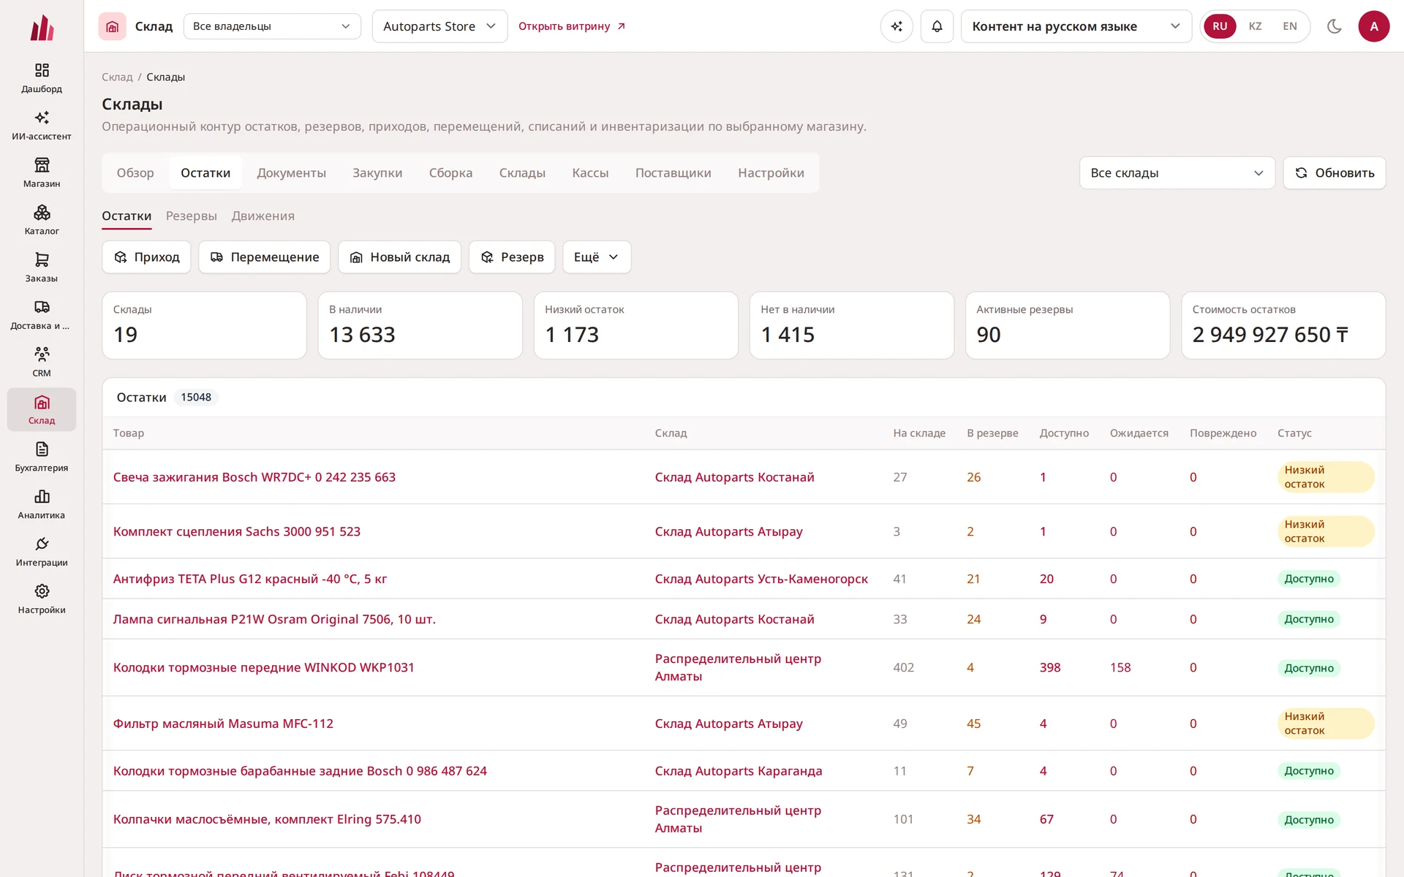Screen dimensions: 1404x877
Task: Open the notifications bell
Action: tap(937, 26)
